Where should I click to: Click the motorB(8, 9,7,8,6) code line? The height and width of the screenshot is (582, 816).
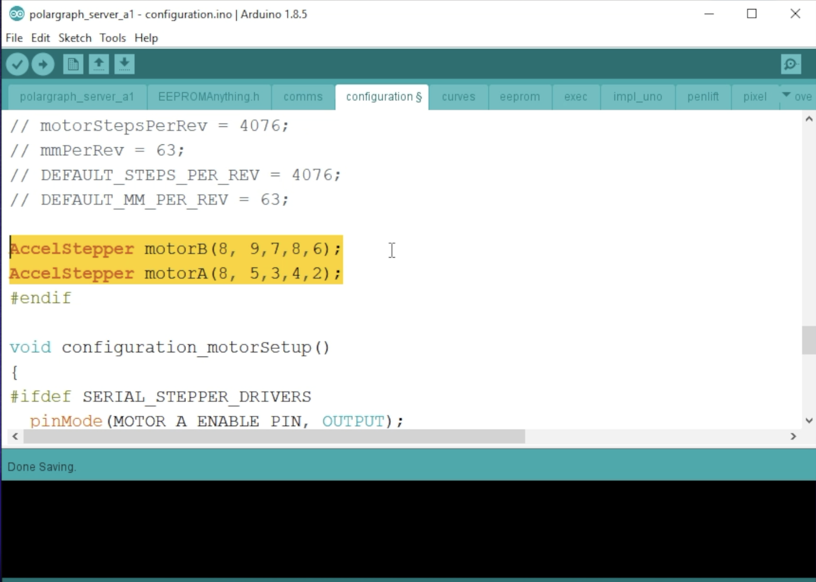(x=176, y=249)
